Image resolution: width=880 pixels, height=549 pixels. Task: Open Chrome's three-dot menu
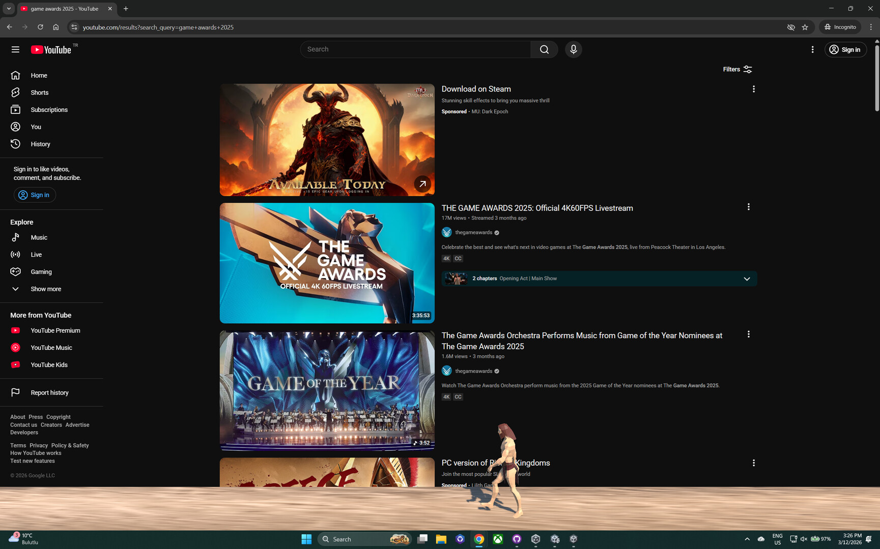871,27
